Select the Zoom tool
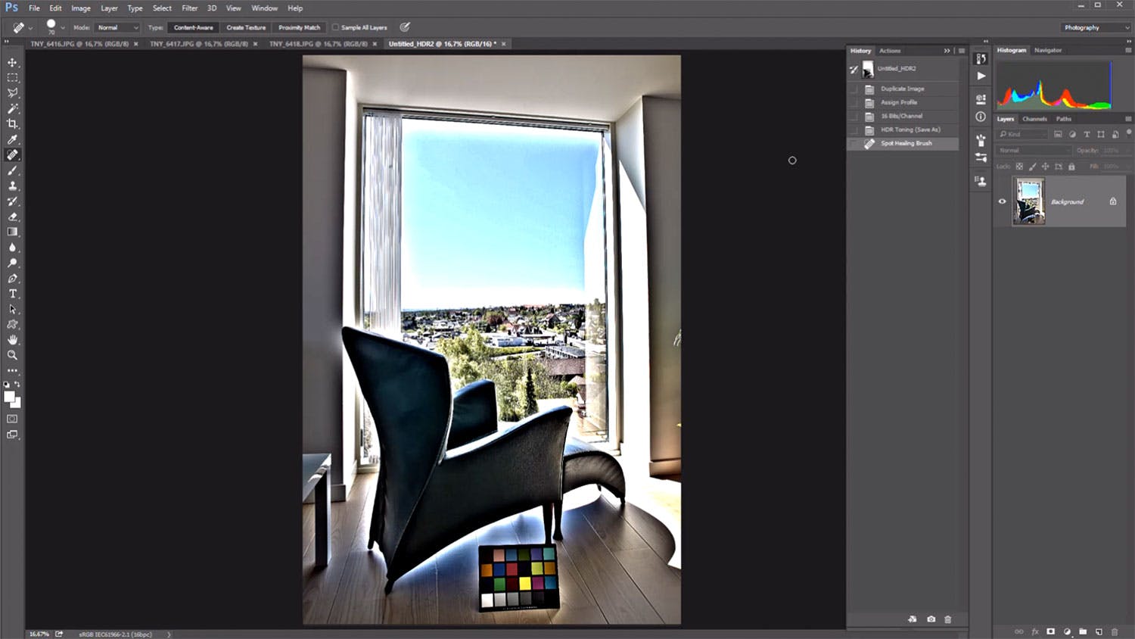 coord(12,355)
